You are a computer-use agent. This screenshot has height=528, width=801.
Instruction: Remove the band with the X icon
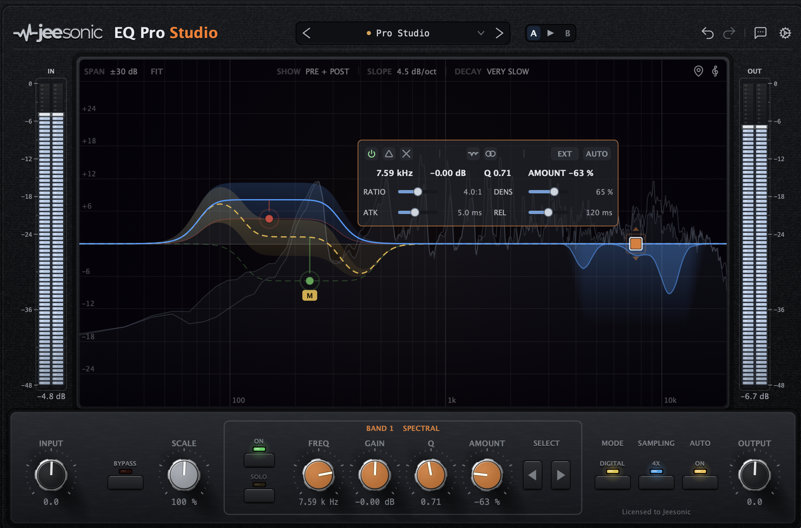point(406,154)
